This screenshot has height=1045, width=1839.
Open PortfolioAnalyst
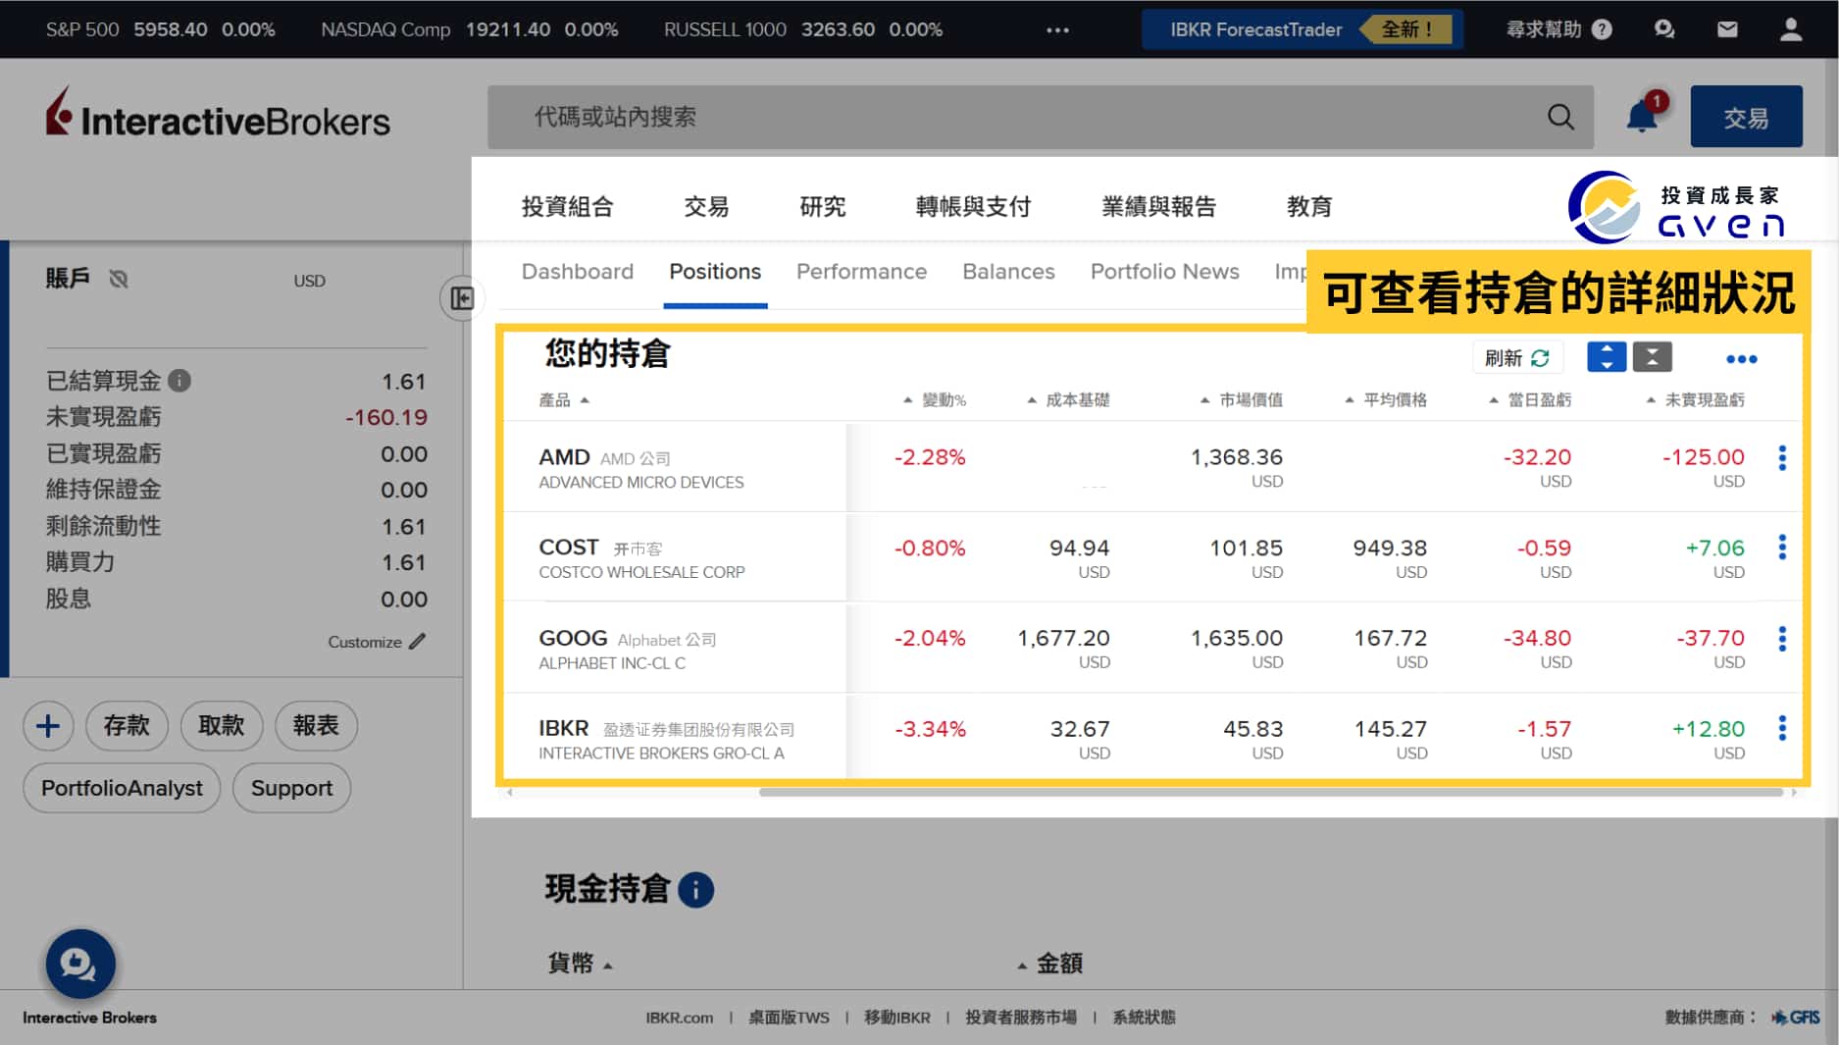122,788
